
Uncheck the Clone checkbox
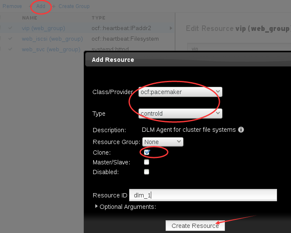pos(147,152)
